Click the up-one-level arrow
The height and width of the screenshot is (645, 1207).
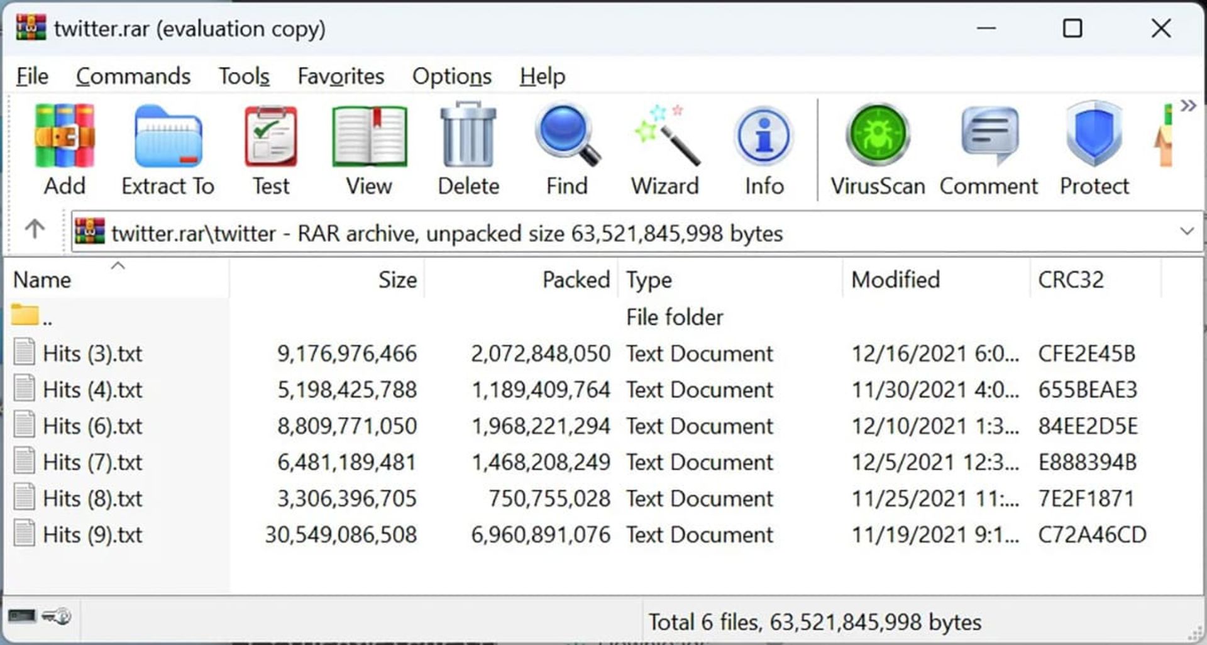35,229
